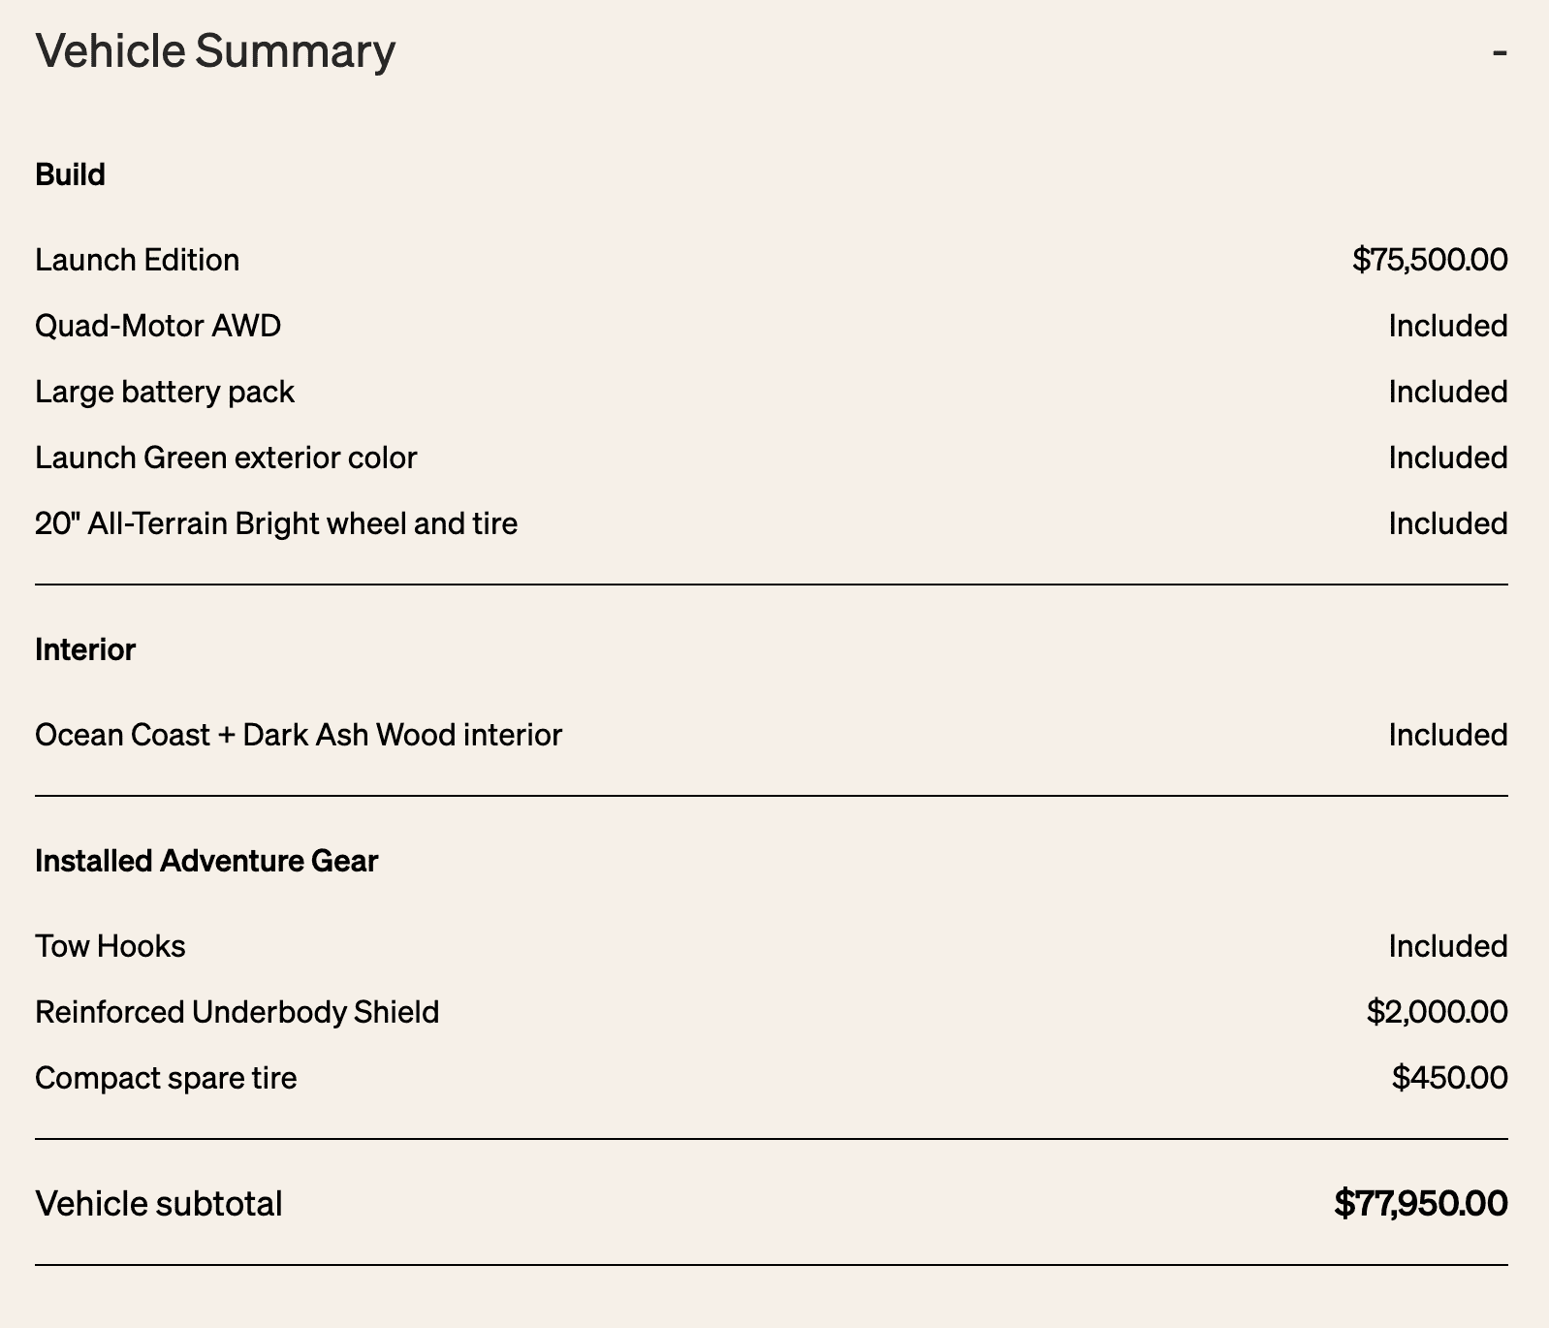Viewport: 1549px width, 1328px height.
Task: Click the $75,500.00 Launch Edition price
Action: 1430,260
